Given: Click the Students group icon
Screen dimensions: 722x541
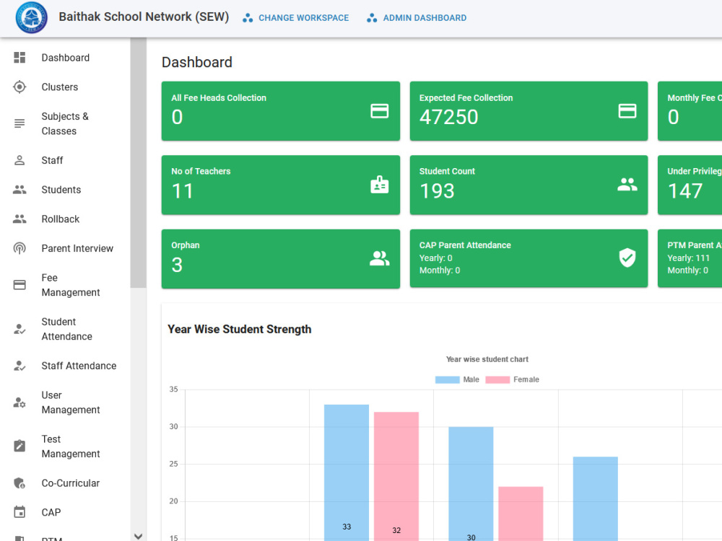Looking at the screenshot, I should 19,190.
